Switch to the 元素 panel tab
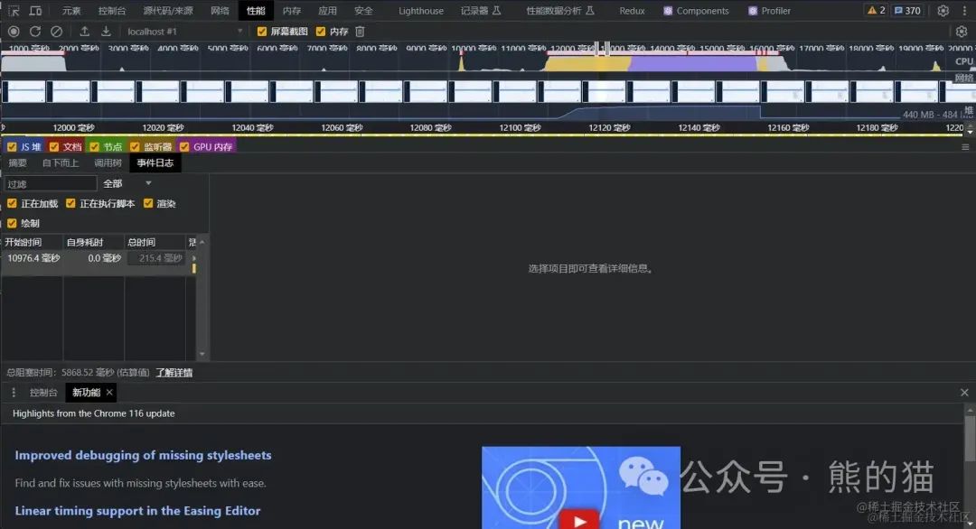This screenshot has width=976, height=529. pos(71,11)
